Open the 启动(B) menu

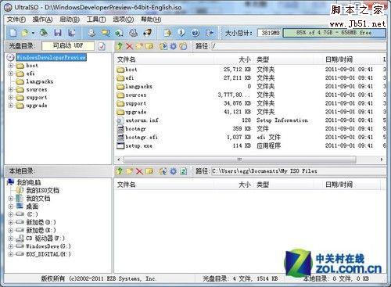(70, 20)
